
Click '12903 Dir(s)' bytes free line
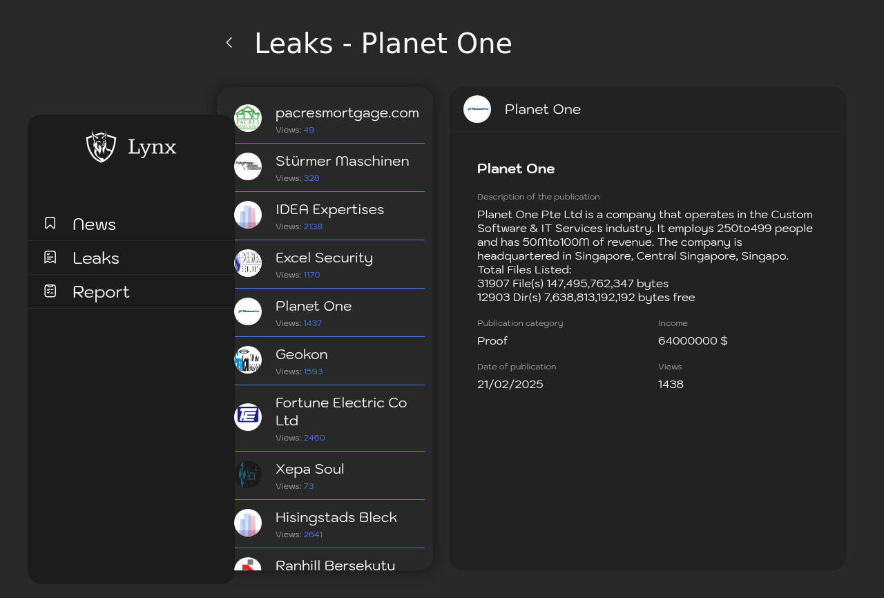pyautogui.click(x=586, y=297)
